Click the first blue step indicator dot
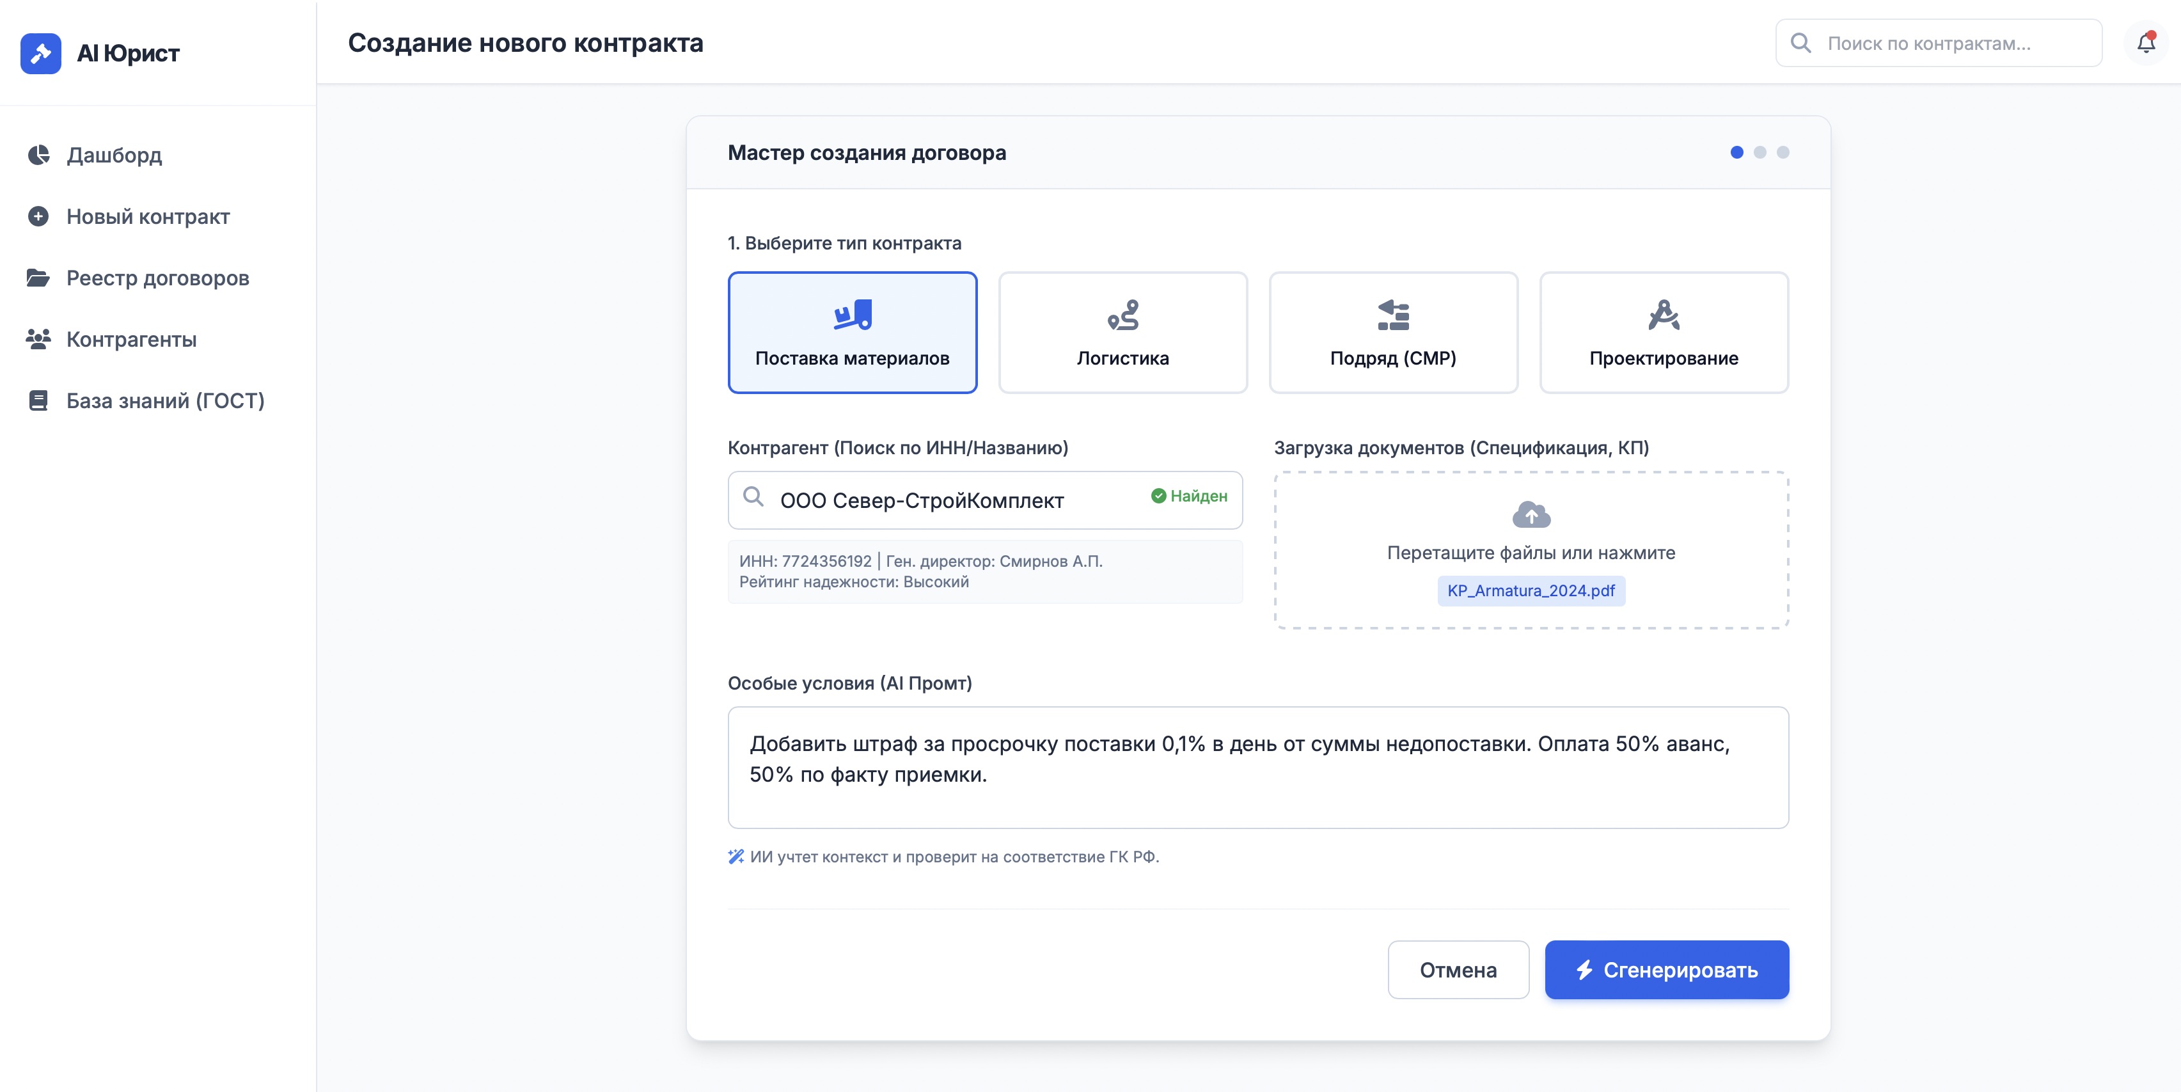 tap(1736, 152)
